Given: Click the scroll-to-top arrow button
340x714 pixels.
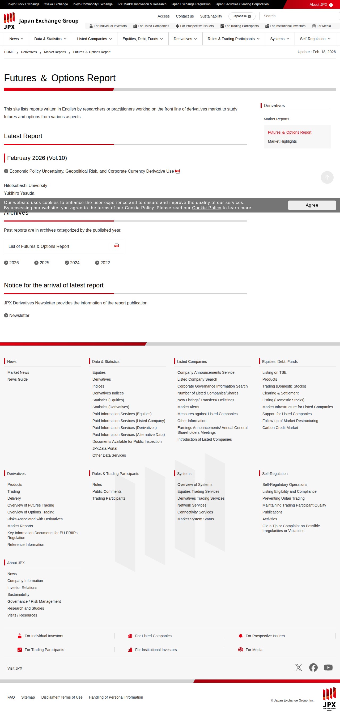Looking at the screenshot, I should pyautogui.click(x=327, y=177).
